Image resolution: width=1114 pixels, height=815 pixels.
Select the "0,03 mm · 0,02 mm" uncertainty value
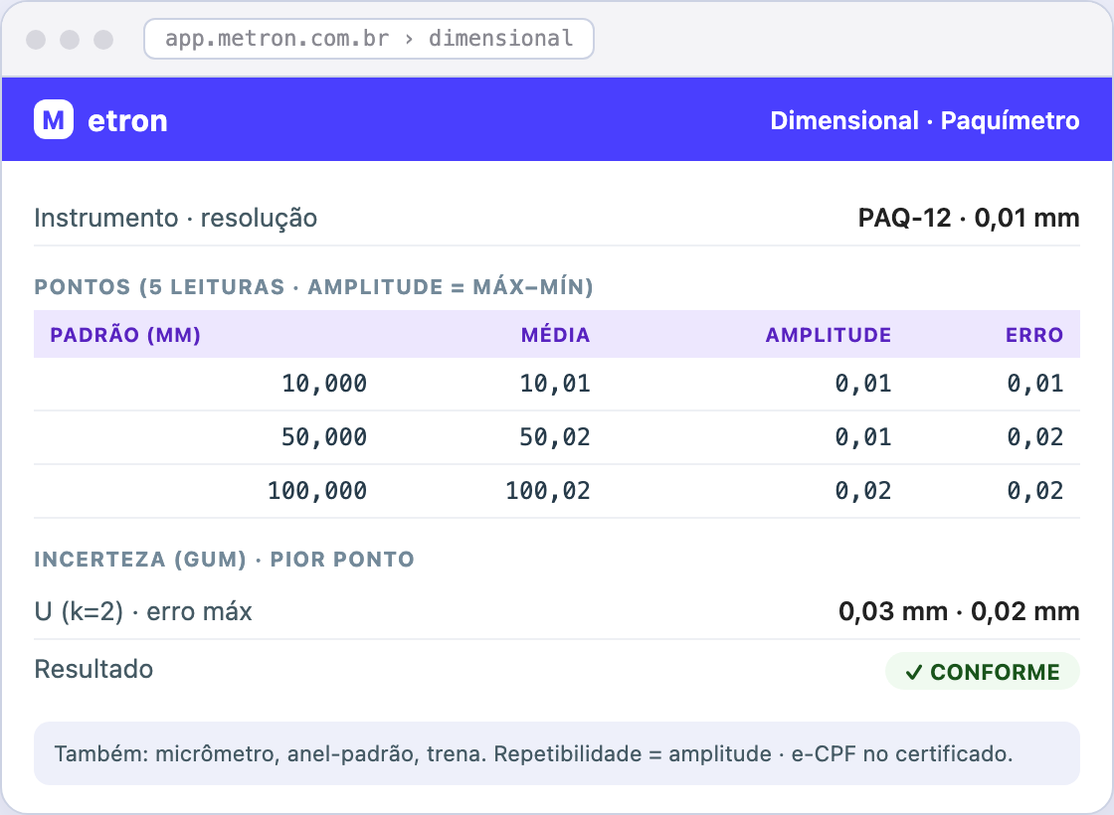point(959,611)
